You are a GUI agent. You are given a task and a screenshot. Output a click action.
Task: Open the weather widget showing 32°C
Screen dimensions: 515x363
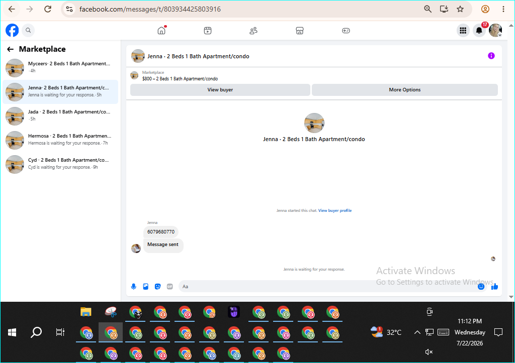[x=386, y=332]
